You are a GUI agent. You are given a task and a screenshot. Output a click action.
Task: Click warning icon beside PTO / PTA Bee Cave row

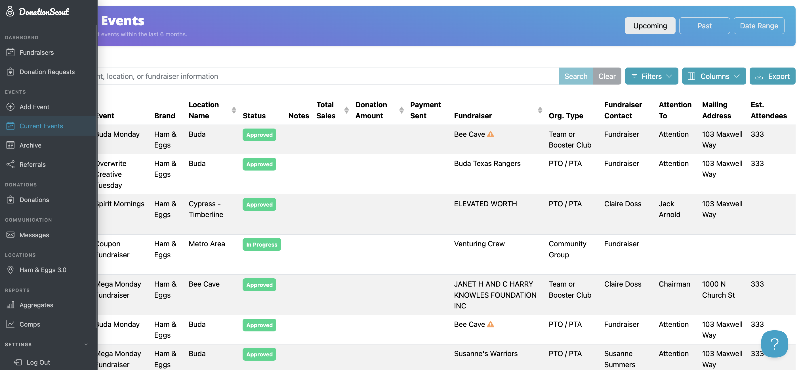point(490,324)
